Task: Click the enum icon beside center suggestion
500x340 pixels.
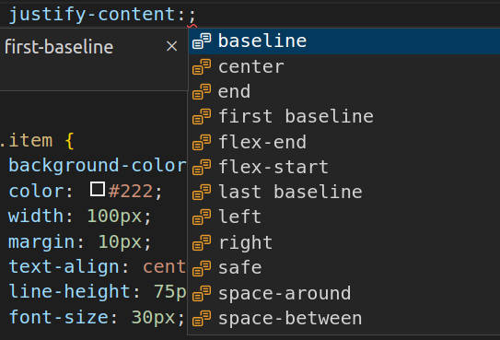Action: (x=202, y=66)
